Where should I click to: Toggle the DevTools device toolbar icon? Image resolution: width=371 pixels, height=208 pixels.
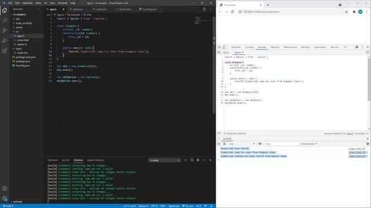coord(224,47)
